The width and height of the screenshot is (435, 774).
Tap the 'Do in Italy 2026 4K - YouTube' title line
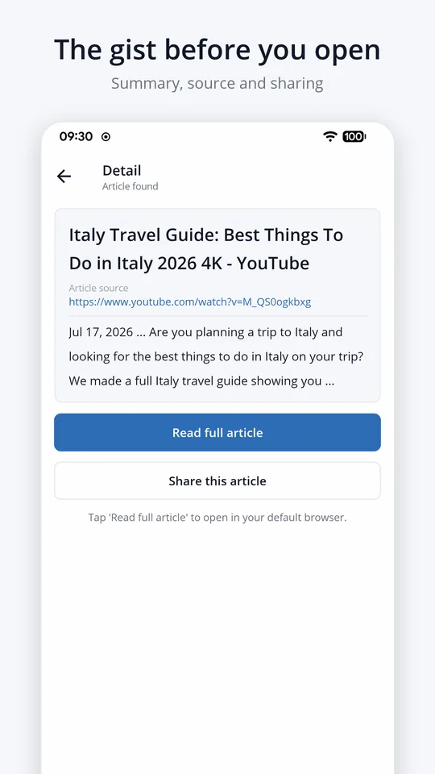tap(189, 264)
